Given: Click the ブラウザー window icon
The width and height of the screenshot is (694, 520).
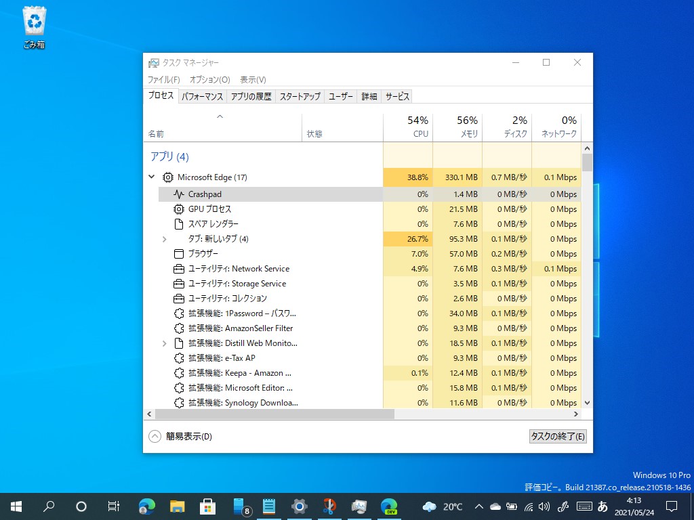Looking at the screenshot, I should pos(178,253).
